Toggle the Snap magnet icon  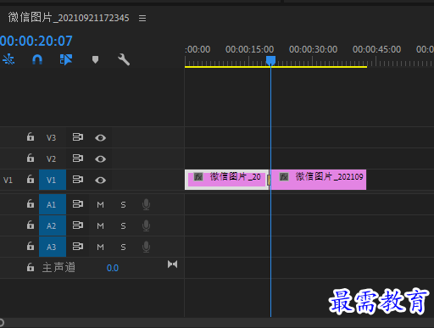pyautogui.click(x=37, y=59)
